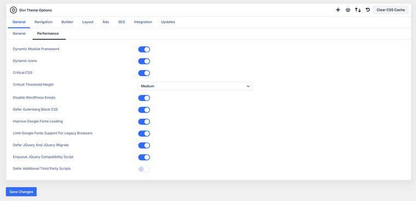
Task: Open the Updates tab
Action: pyautogui.click(x=168, y=22)
